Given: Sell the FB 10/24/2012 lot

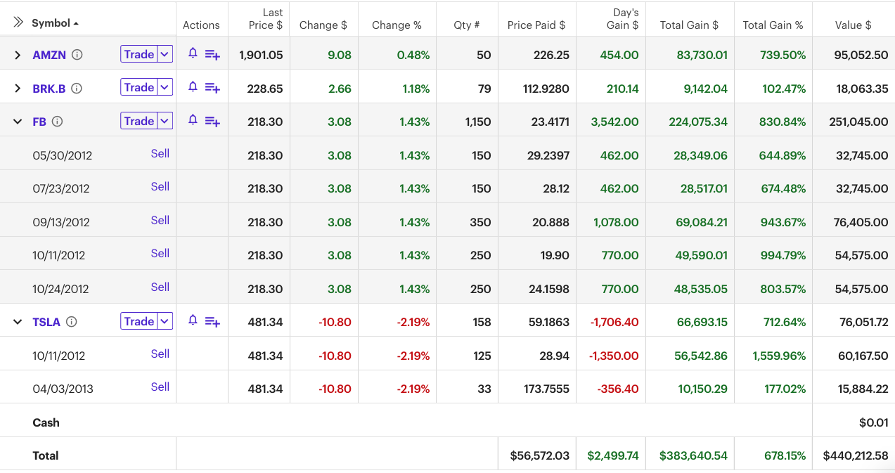Looking at the screenshot, I should tap(160, 287).
